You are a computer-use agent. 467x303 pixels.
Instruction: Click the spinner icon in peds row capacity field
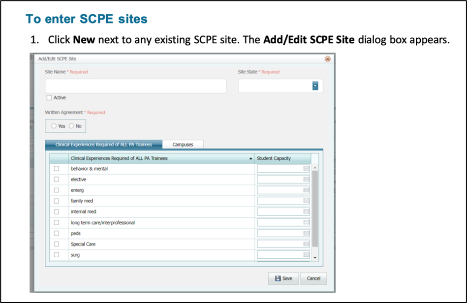(307, 233)
